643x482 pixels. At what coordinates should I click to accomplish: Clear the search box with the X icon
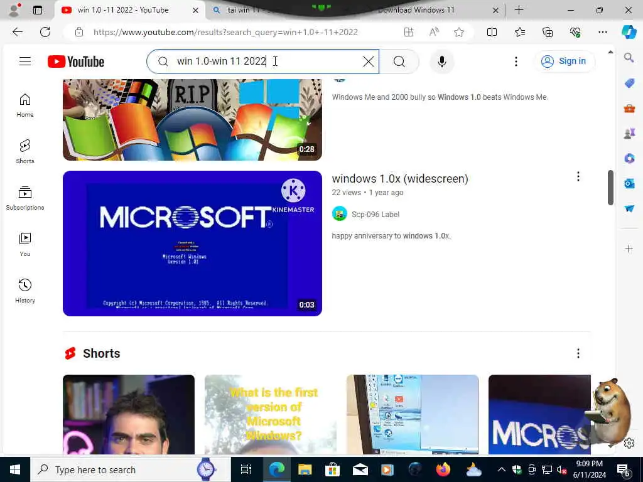(x=368, y=62)
